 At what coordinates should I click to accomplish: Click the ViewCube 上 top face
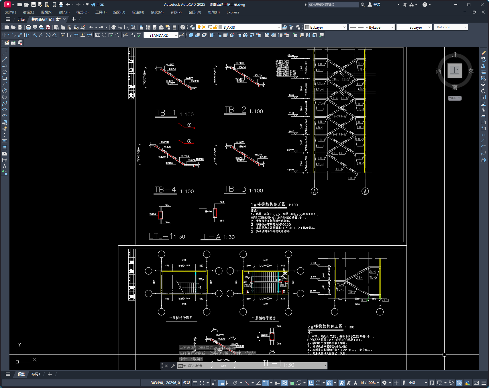455,70
